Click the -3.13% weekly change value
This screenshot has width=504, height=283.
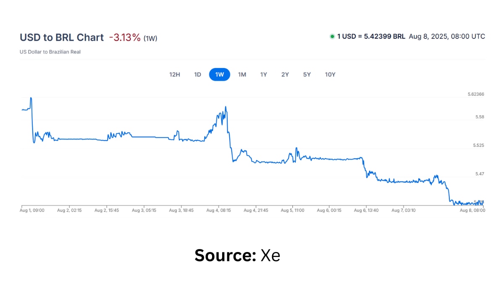[125, 37]
